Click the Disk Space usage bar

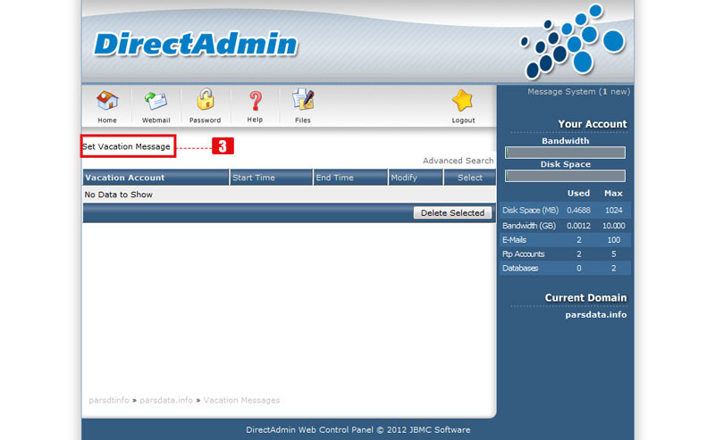tap(565, 176)
